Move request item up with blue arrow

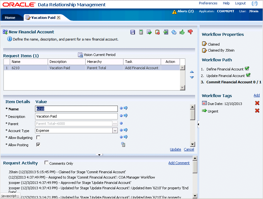192,72
